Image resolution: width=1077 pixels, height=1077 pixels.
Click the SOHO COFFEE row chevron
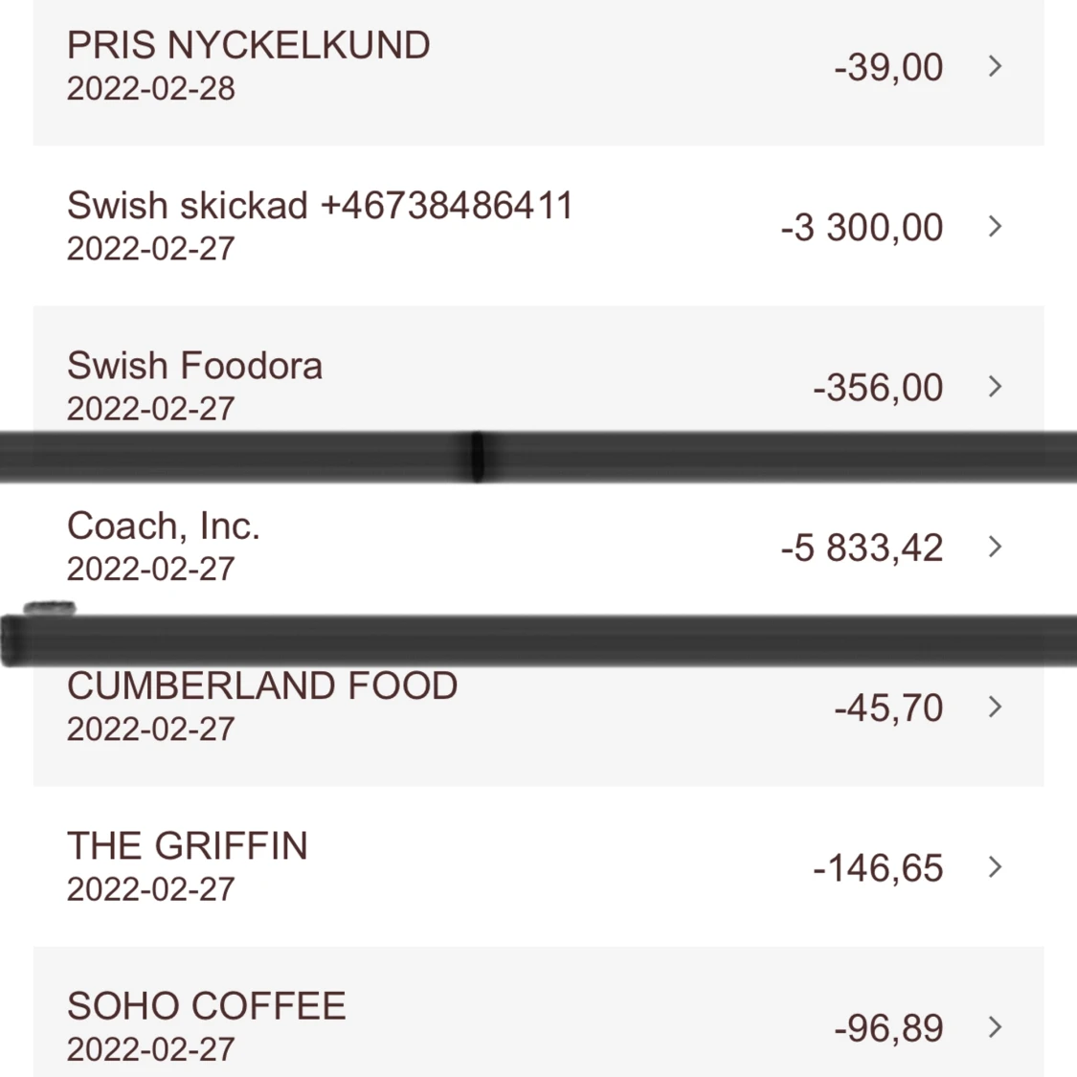[995, 1027]
